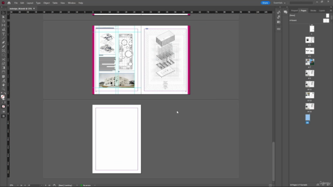
Task: Select the Eyedropper tool
Action: (x=4, y=81)
